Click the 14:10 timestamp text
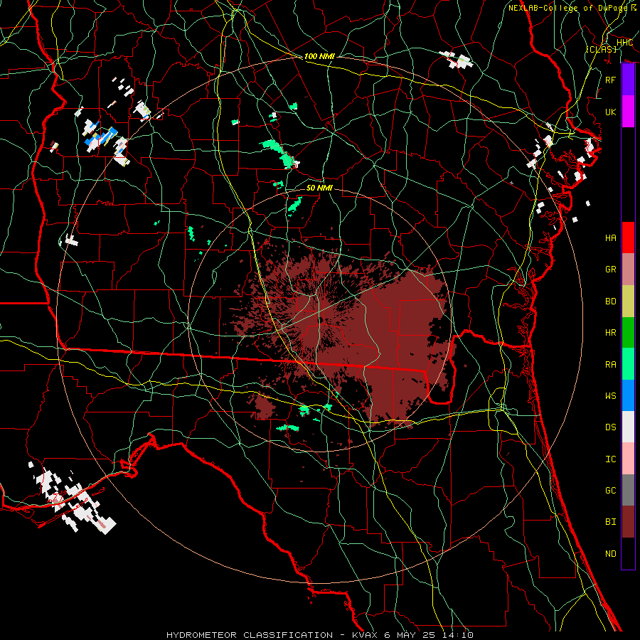 pyautogui.click(x=459, y=635)
